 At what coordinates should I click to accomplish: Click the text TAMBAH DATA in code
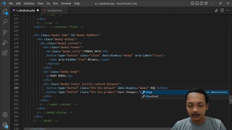pos(92,51)
